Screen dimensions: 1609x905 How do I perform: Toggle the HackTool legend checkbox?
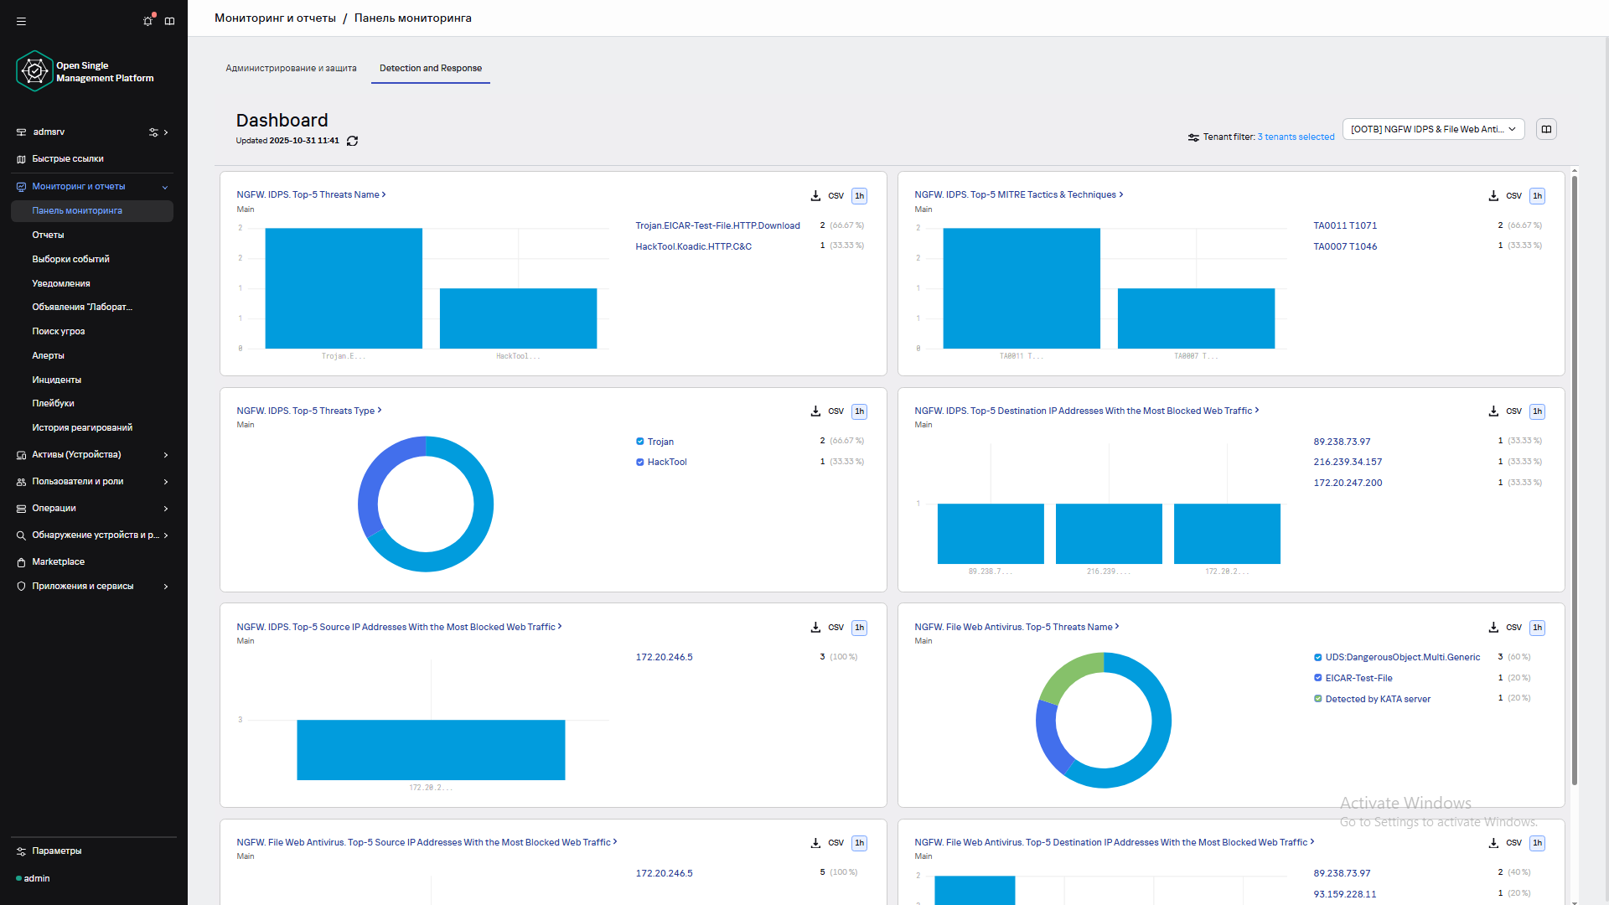(x=640, y=463)
